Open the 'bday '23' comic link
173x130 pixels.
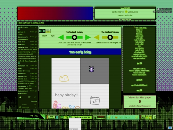click(139, 30)
